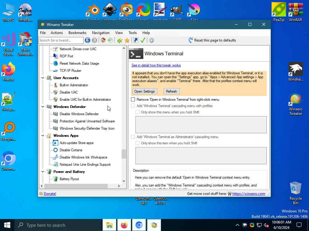This screenshot has width=309, height=231.
Task: Click the green checkmark toolbar icon
Action: coord(143,40)
